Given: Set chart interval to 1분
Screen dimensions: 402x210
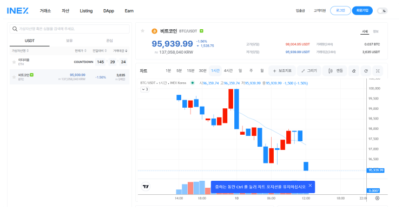Looking at the screenshot, I should 168,71.
